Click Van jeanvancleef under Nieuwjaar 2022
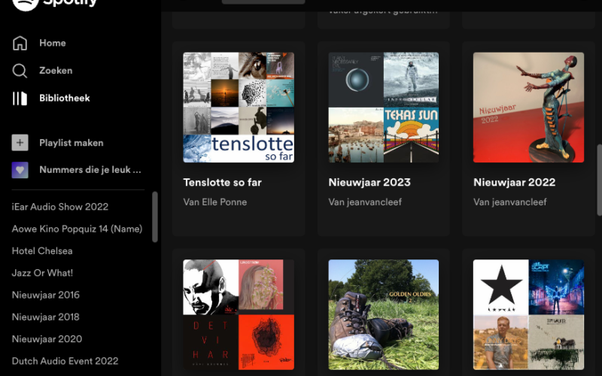Image resolution: width=602 pixels, height=376 pixels. 510,202
